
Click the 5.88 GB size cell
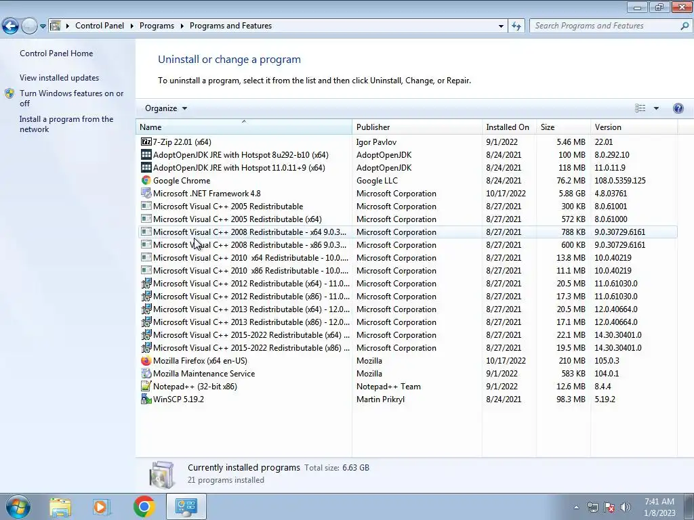point(572,193)
